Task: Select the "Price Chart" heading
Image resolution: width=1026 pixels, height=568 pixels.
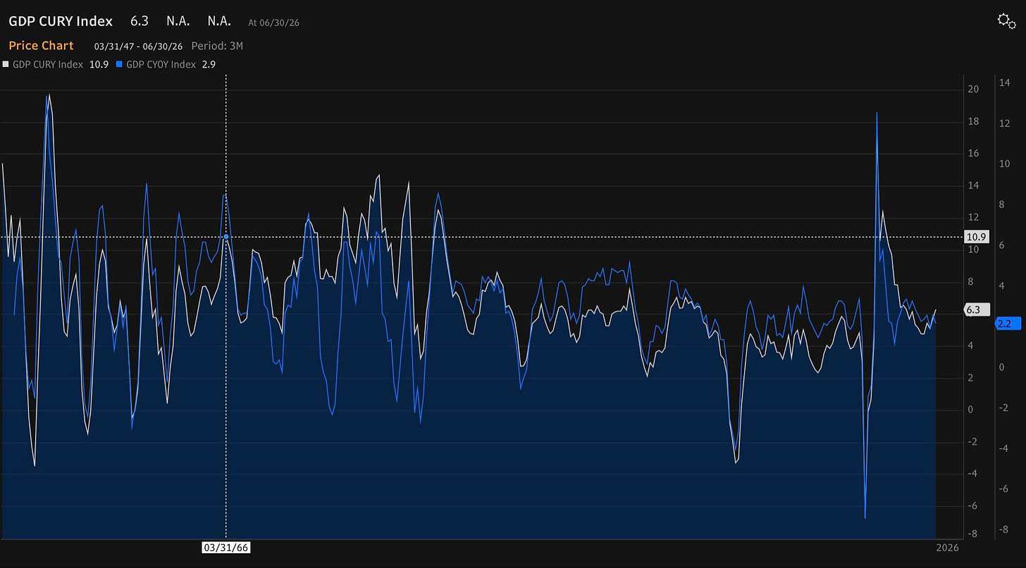Action: pos(41,46)
